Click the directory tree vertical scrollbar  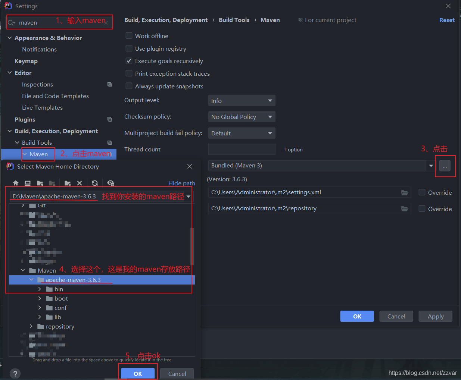(192, 246)
